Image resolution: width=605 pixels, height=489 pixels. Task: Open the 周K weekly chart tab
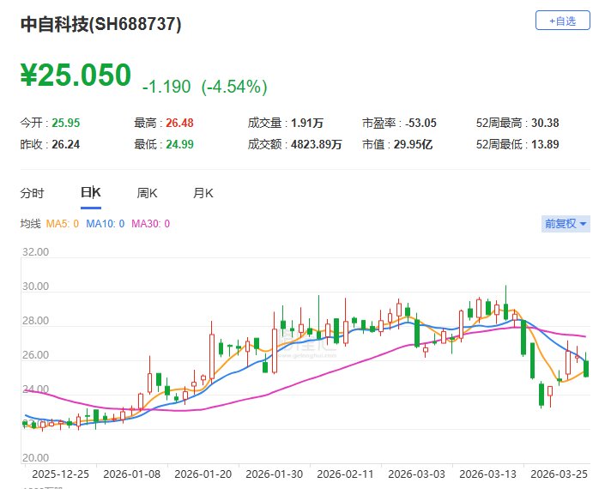coord(148,193)
